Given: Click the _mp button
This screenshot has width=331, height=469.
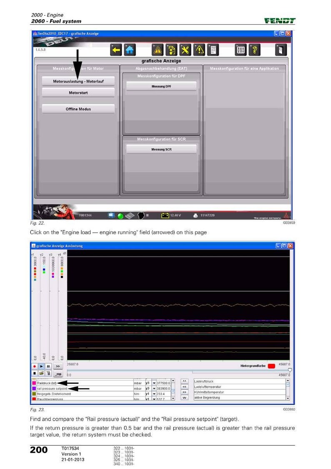Looking at the screenshot, I should pyautogui.click(x=58, y=373).
